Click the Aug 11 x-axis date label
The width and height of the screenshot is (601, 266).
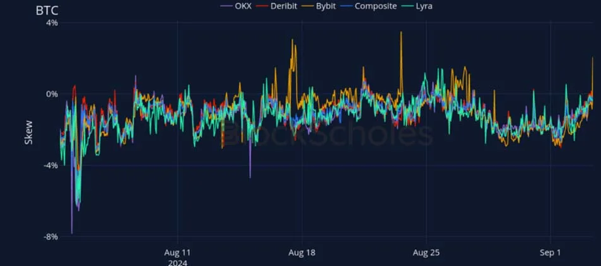pos(177,253)
